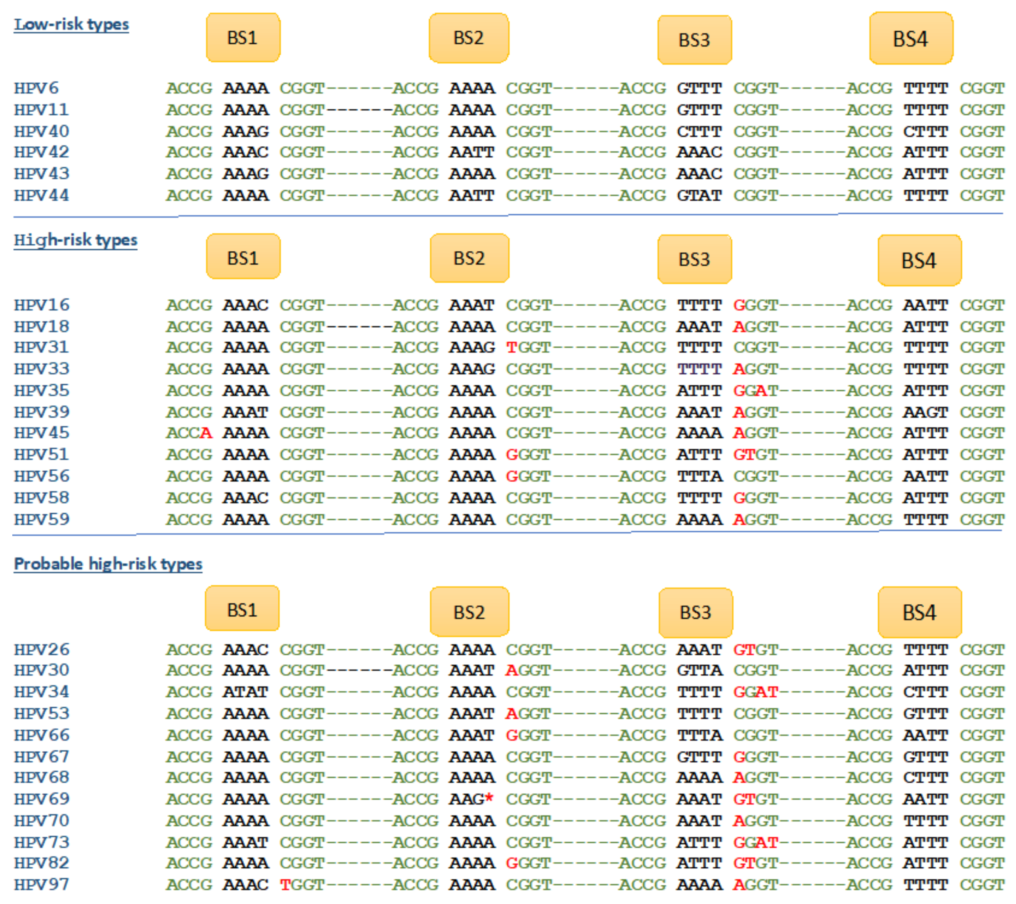Click the GTAT spacer in HPV44 row
1016x904 pixels.
(699, 196)
